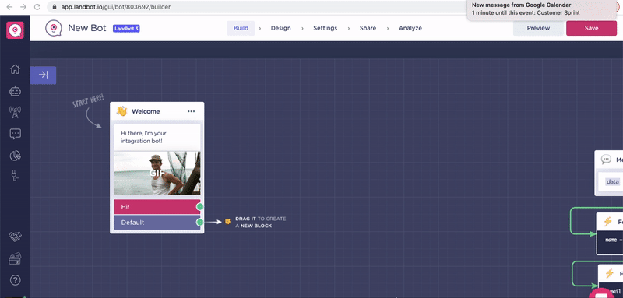The width and height of the screenshot is (623, 298).
Task: Select the Hi! button option
Action: (157, 207)
